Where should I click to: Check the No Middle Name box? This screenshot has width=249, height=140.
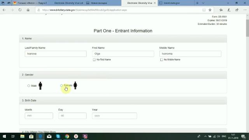tap(161, 59)
